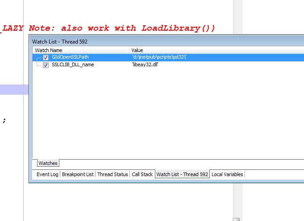Select the SSLCLIB_DLL_name watch entry
This screenshot has height=221, width=304.
(73, 65)
